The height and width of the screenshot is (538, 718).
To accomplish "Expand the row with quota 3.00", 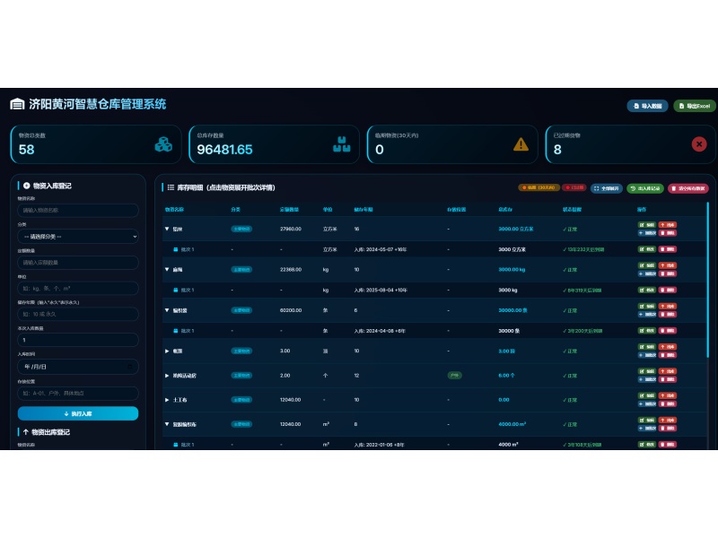I will 167,351.
